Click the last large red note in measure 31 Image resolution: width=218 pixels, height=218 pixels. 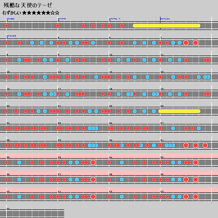pos(205,145)
